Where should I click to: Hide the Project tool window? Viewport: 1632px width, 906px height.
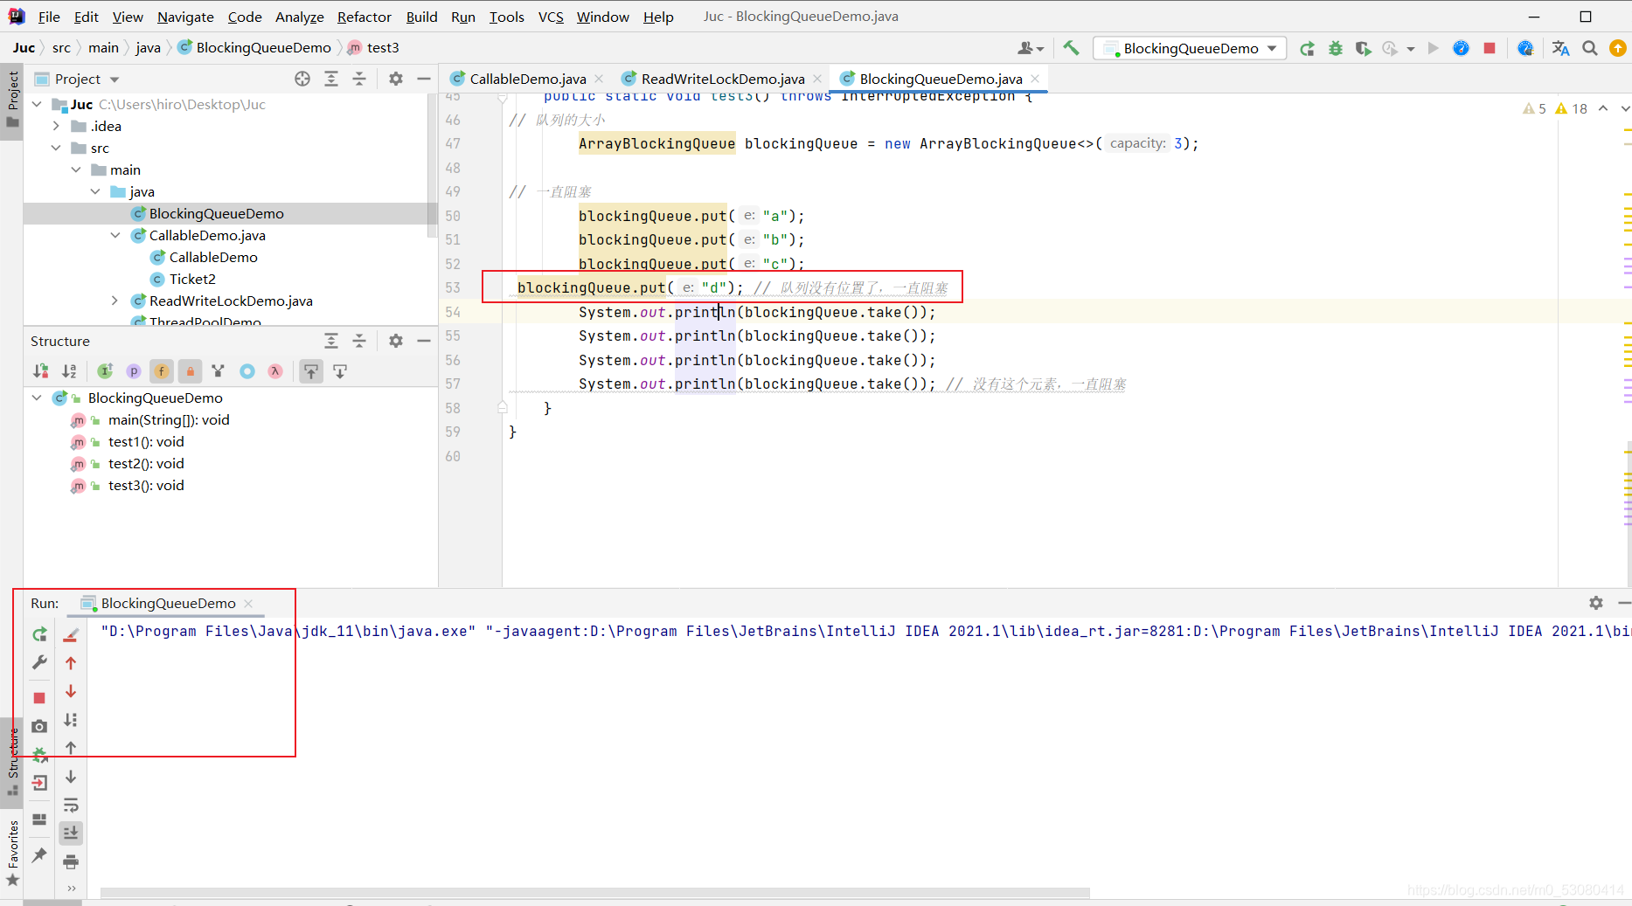(x=424, y=79)
